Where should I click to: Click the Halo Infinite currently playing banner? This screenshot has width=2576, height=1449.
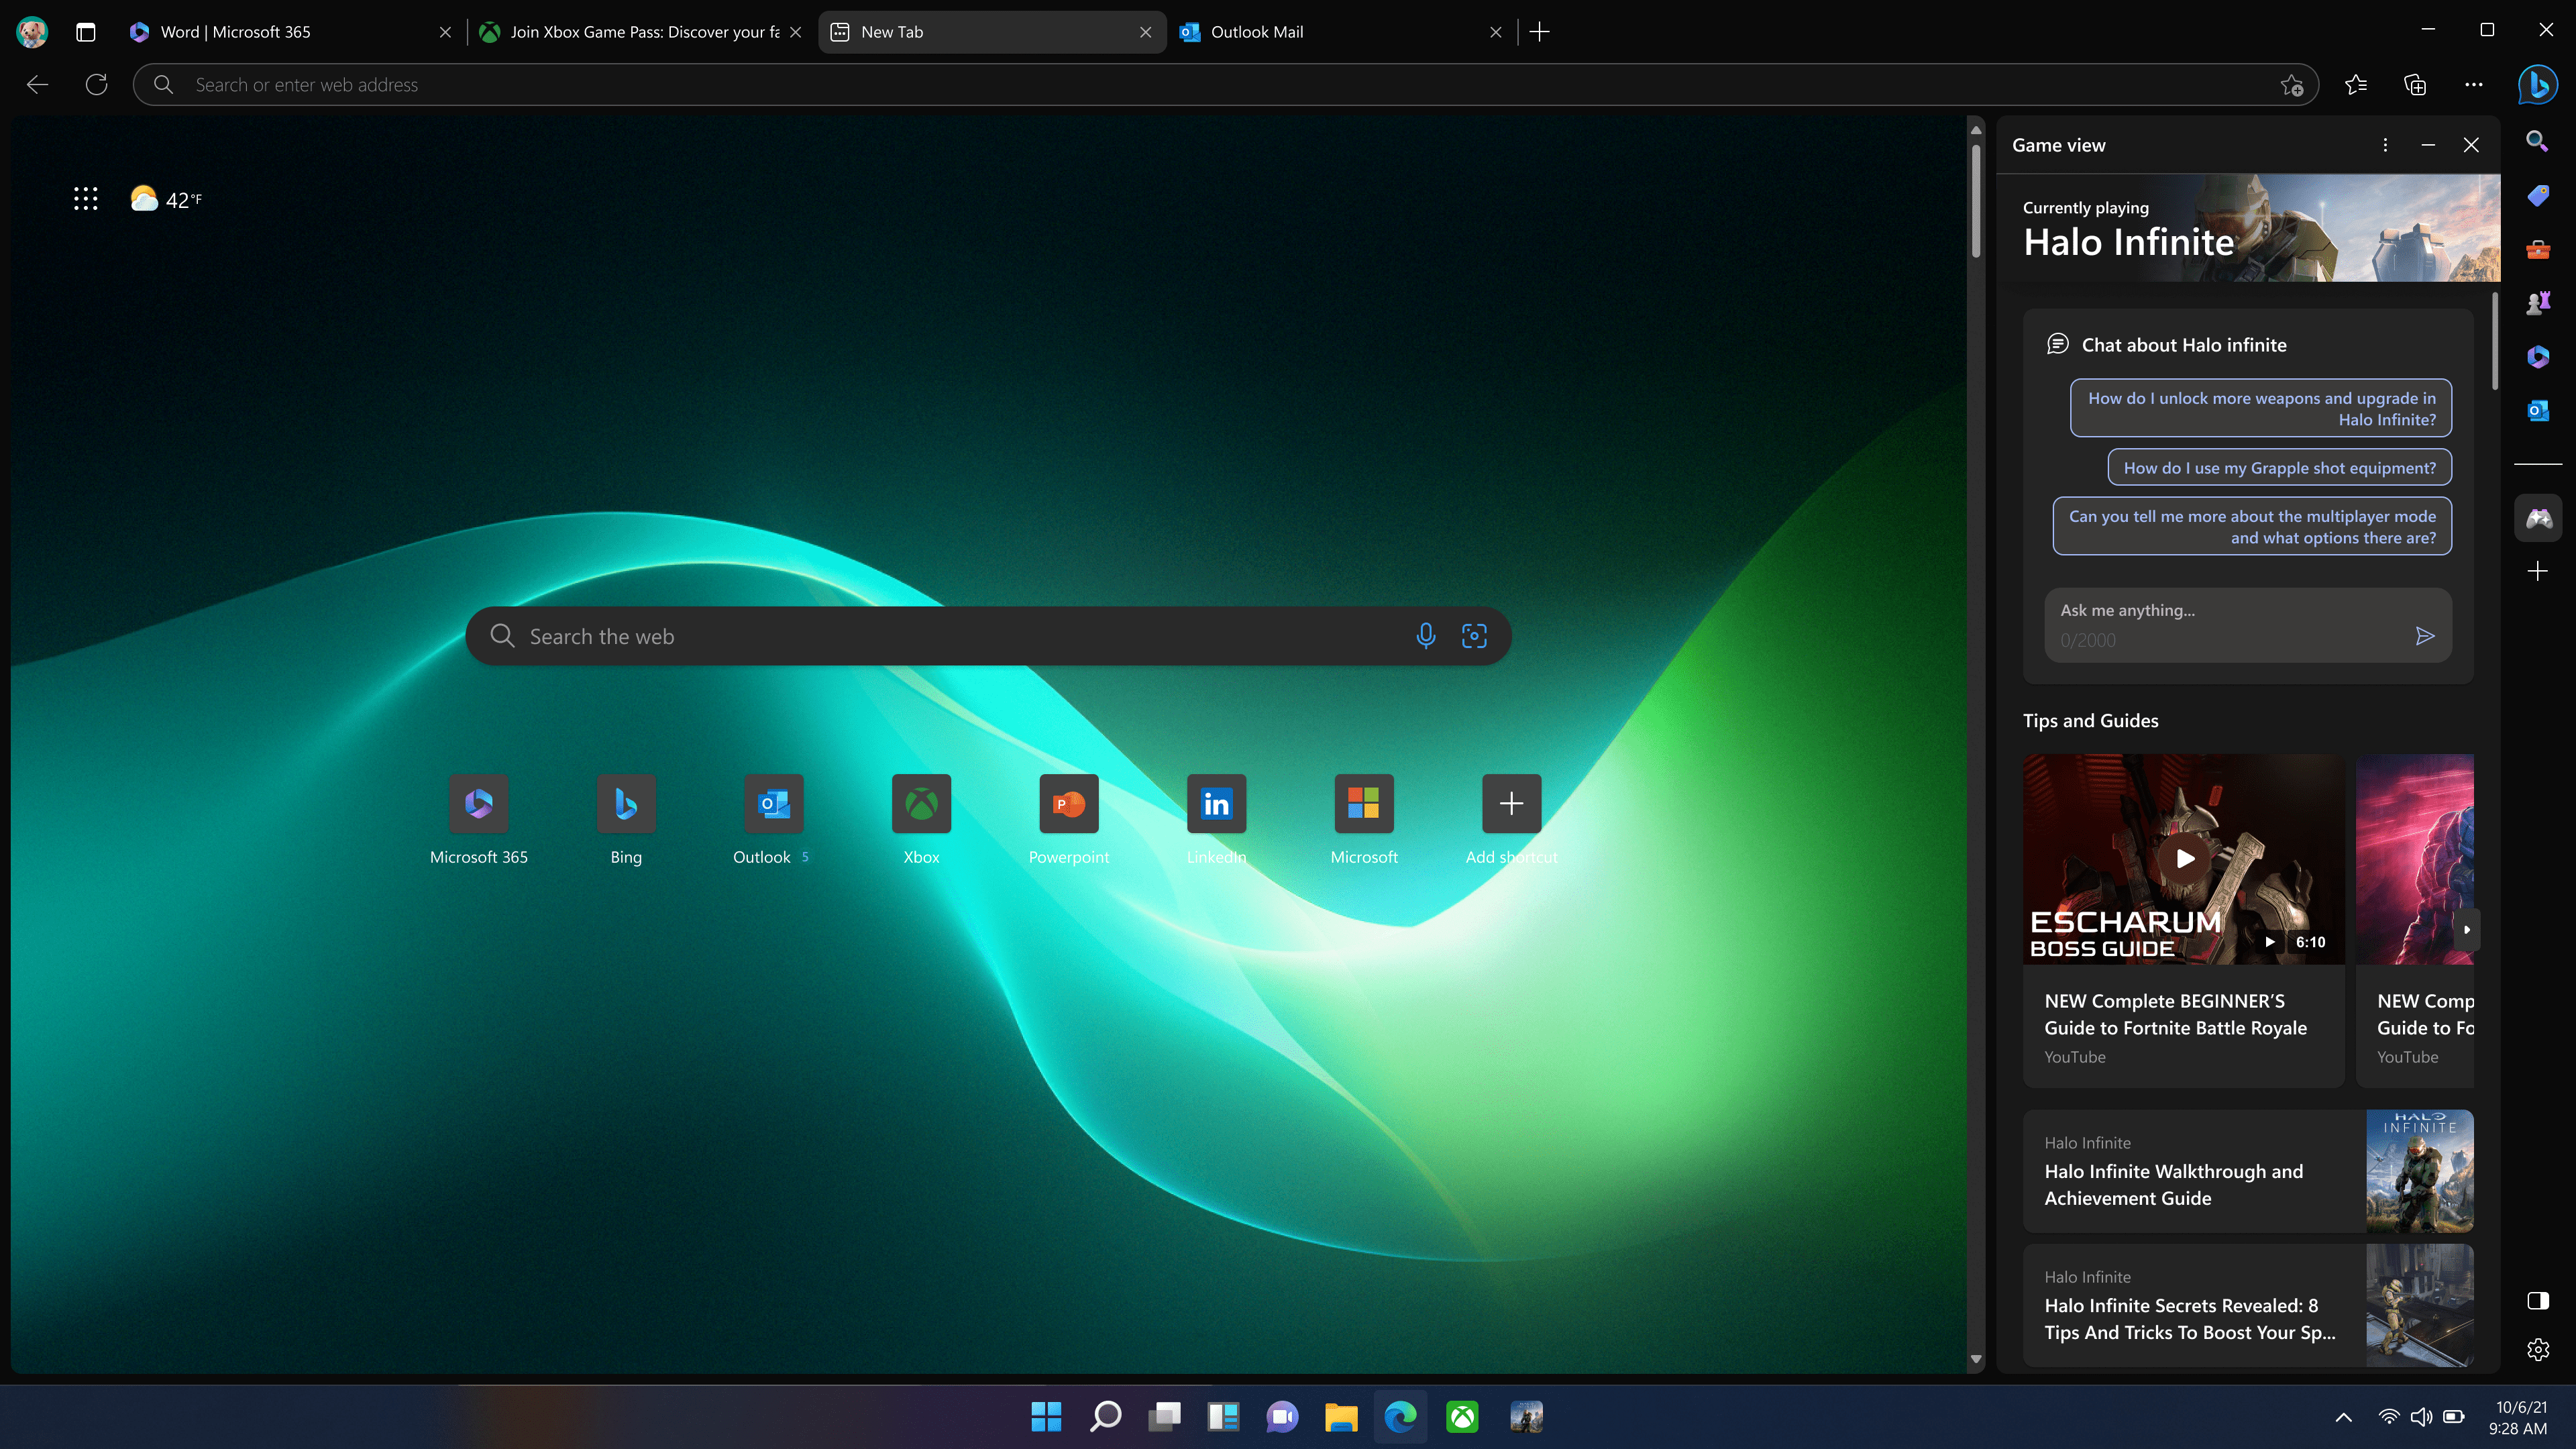coord(2248,228)
